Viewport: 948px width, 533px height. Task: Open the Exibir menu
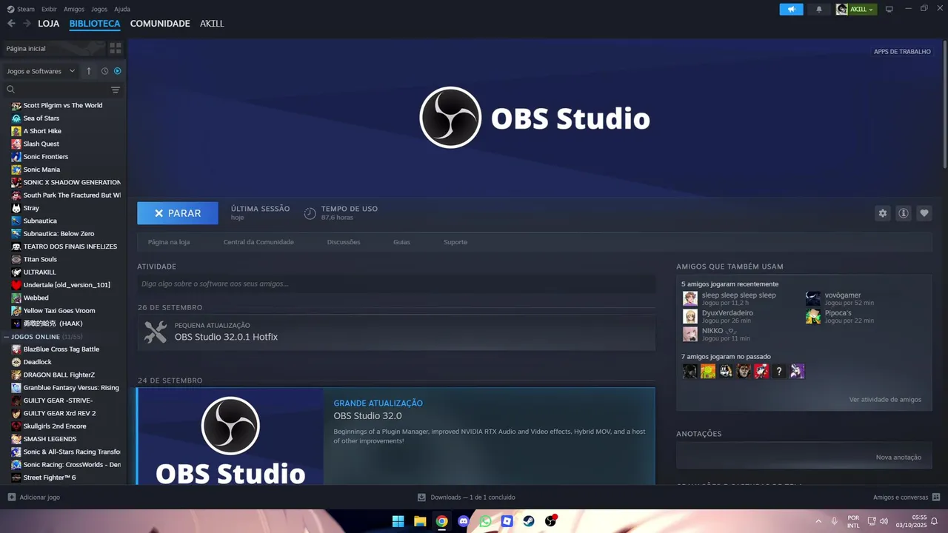[49, 9]
